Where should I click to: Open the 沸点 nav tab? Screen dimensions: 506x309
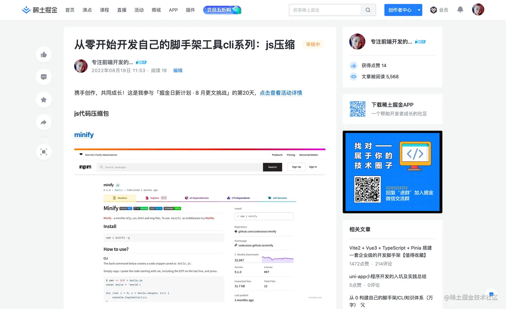tap(87, 10)
